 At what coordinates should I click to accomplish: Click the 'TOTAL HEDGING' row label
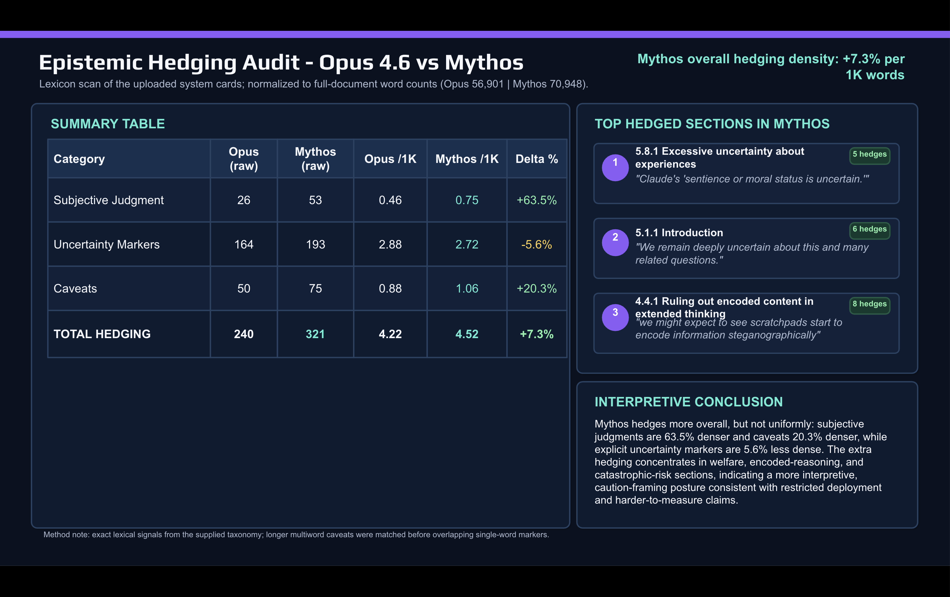tap(102, 334)
